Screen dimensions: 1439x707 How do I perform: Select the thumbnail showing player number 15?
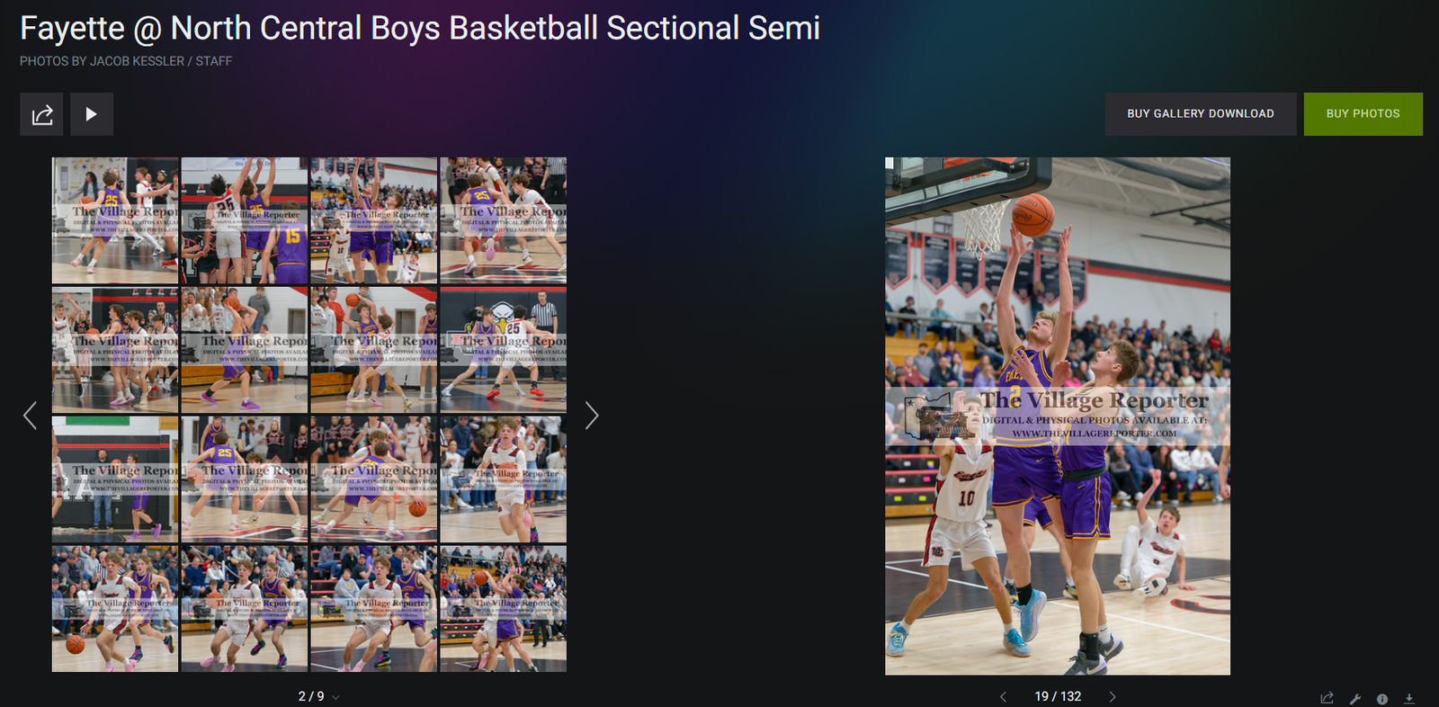click(x=245, y=220)
